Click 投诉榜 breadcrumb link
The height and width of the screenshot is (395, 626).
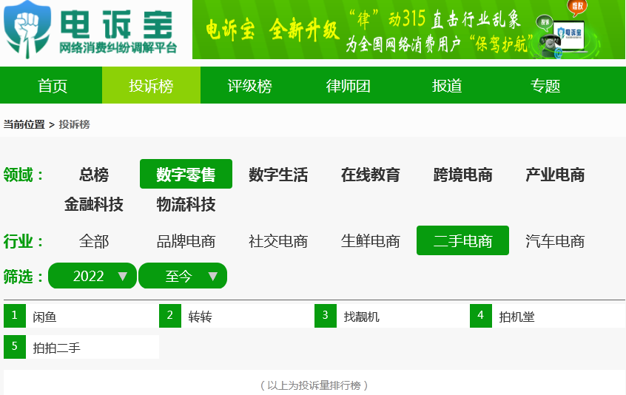tap(74, 124)
